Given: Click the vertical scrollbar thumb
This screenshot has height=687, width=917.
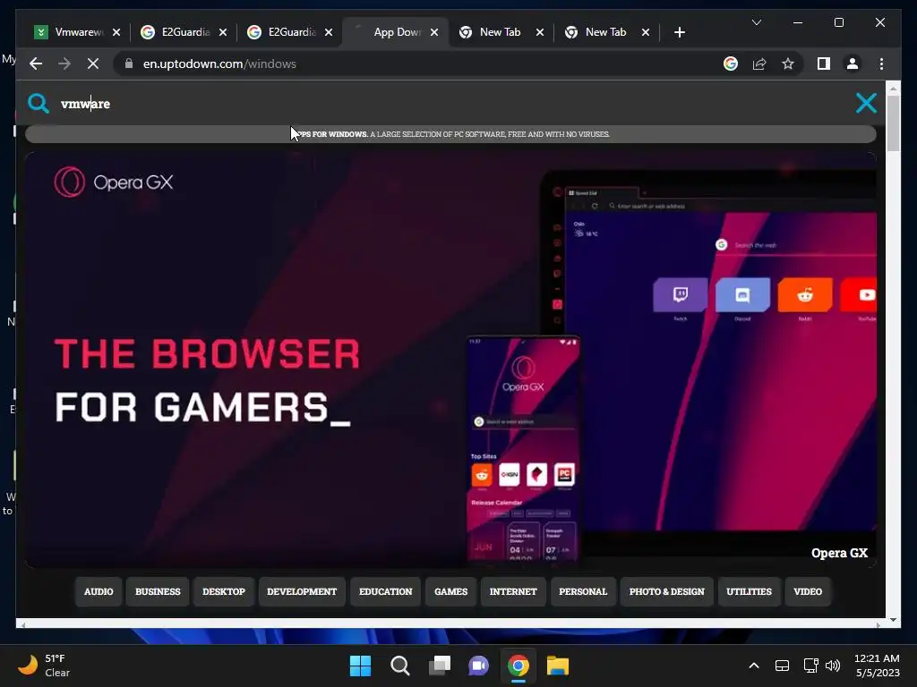Looking at the screenshot, I should point(893,123).
